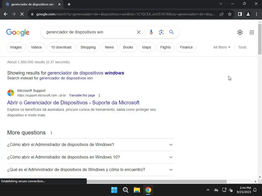Stop loading the page

click(x=22, y=14)
